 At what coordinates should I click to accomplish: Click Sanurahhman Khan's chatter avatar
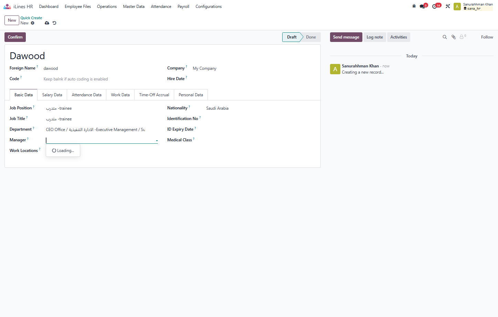point(335,69)
